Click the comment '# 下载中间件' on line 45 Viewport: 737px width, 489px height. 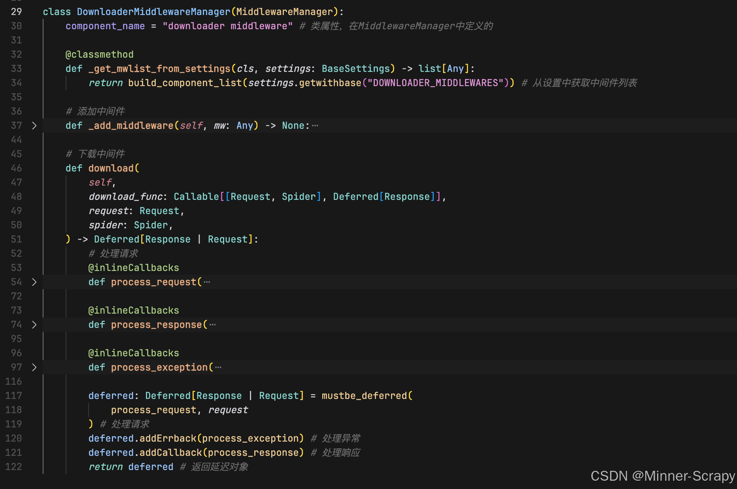(x=95, y=154)
